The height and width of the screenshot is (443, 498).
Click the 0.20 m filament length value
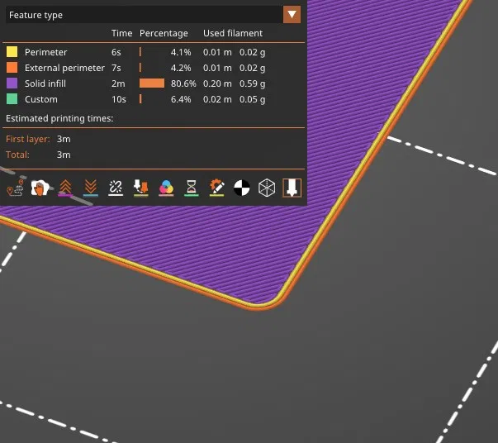[217, 83]
